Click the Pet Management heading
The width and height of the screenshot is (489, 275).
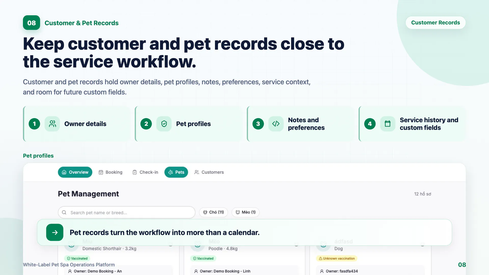coord(88,194)
